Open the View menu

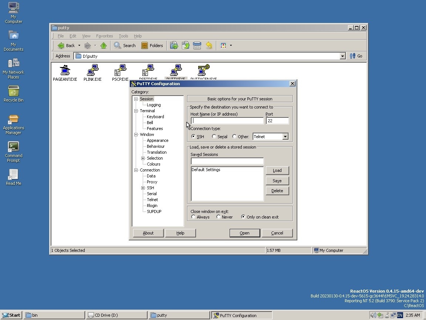[86, 36]
